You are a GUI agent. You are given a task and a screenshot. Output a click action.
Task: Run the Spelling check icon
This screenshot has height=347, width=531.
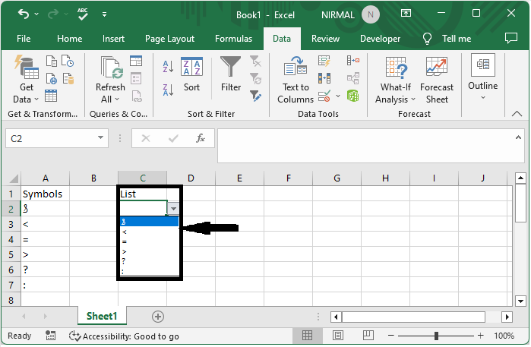coord(82,14)
